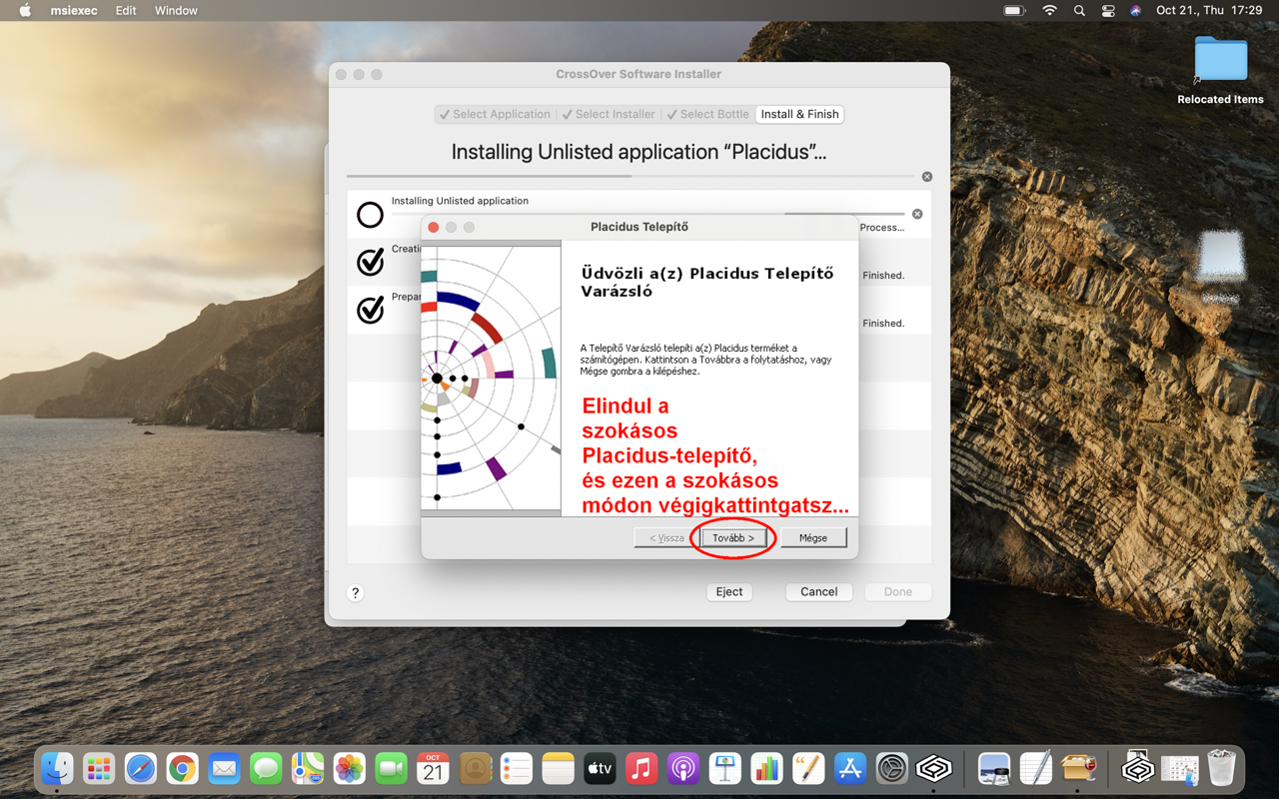
Task: Activate Siri from the menu bar
Action: (1135, 10)
